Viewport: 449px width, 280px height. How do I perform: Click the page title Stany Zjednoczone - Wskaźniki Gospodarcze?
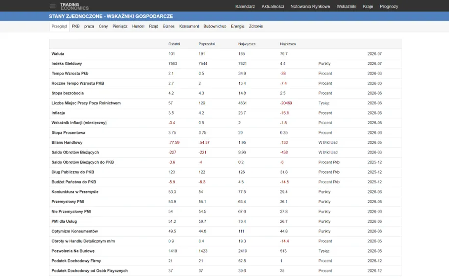(111, 16)
